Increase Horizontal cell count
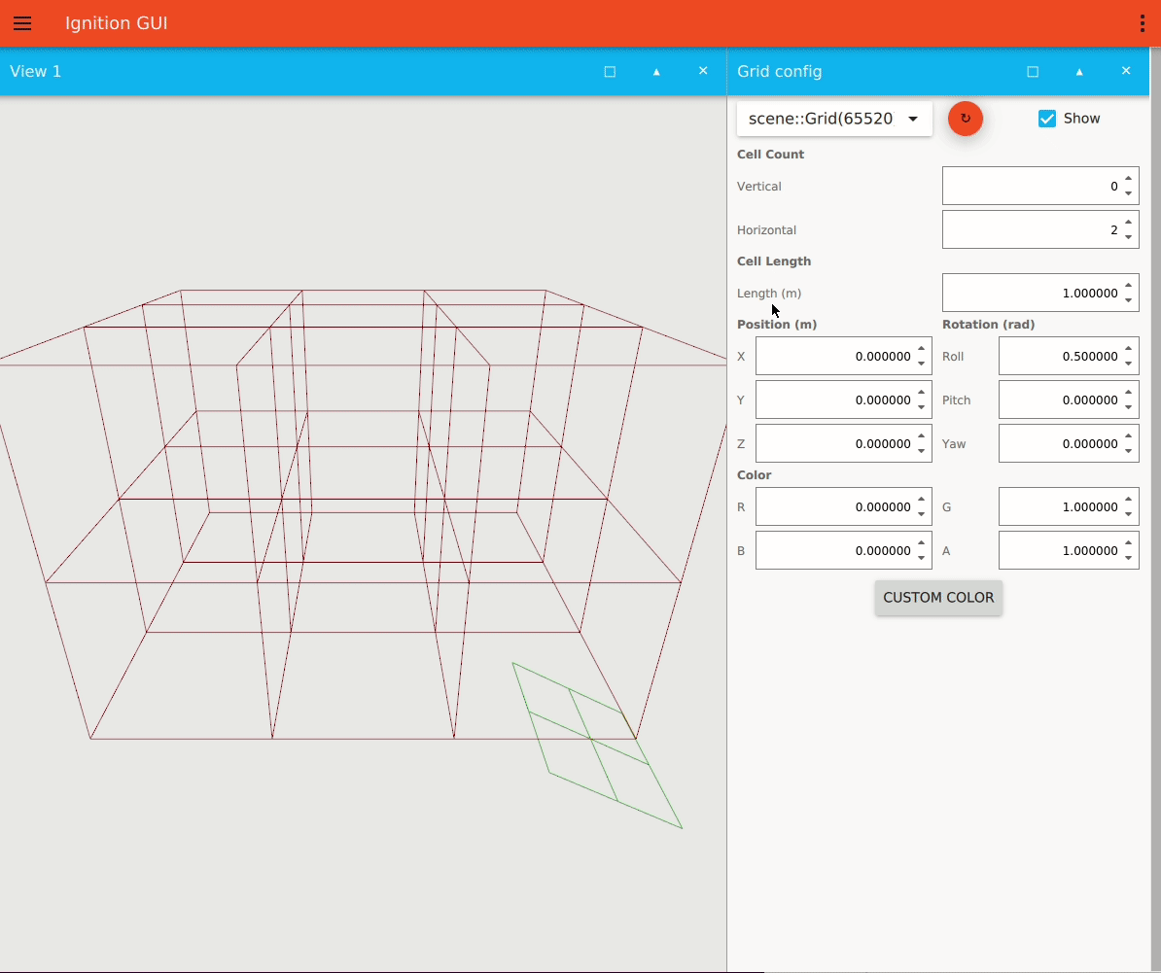Screen dimensions: 1161x973 [1128, 222]
